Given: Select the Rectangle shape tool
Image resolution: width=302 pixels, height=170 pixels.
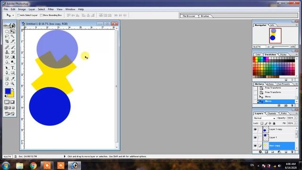Looking at the screenshot, I should click(13, 73).
